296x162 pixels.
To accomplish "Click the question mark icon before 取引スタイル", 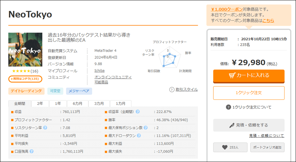I will 172,90.
